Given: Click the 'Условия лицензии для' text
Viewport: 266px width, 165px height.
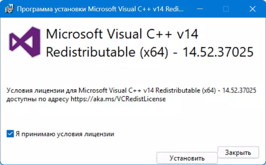Looking at the screenshot, I should point(41,91).
